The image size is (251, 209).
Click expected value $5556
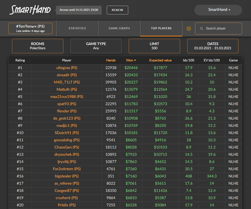160,111
